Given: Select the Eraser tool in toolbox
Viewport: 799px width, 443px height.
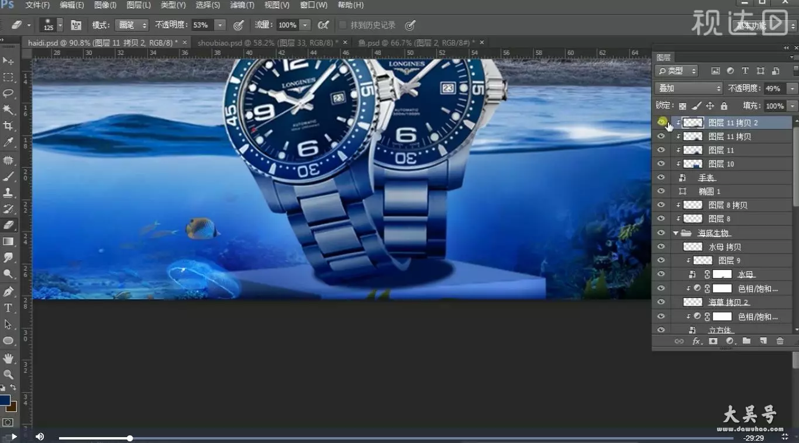Looking at the screenshot, I should (x=8, y=225).
